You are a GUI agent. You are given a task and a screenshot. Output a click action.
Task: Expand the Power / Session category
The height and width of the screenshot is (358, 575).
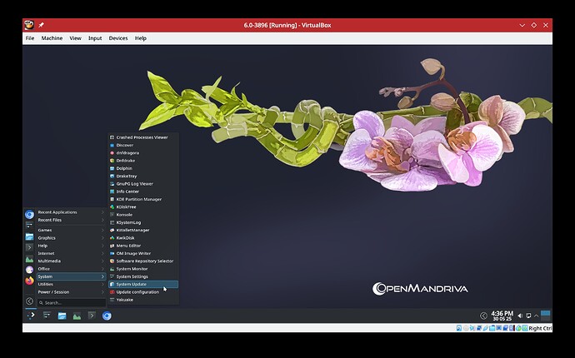point(71,292)
